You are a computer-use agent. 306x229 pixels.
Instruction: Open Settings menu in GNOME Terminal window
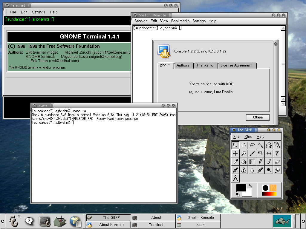click(x=39, y=12)
